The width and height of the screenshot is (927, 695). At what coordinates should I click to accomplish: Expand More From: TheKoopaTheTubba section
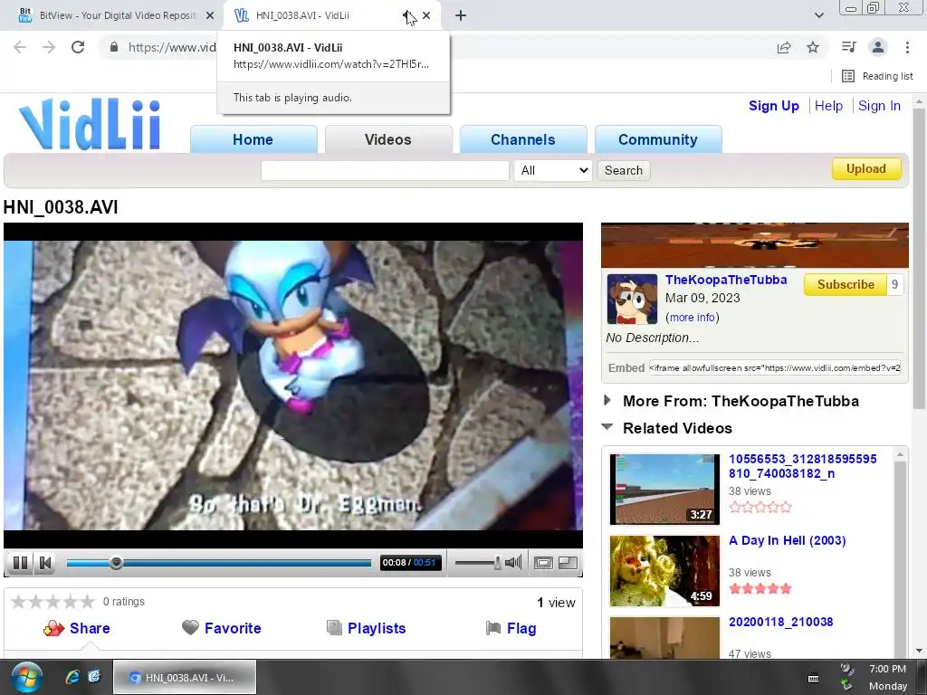click(607, 400)
